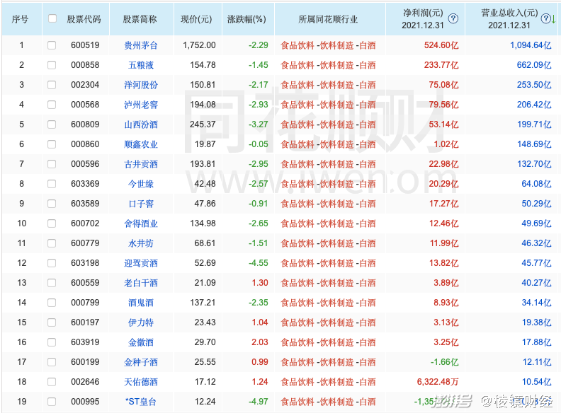The image size is (561, 413).
Task: Tick checkbox for 000858 五粮液 row
Action: [x=52, y=65]
